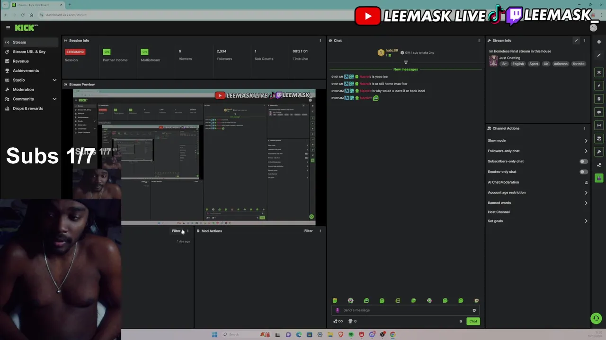Open Mod Actions panel options menu
This screenshot has height=340, width=606.
pyautogui.click(x=320, y=231)
